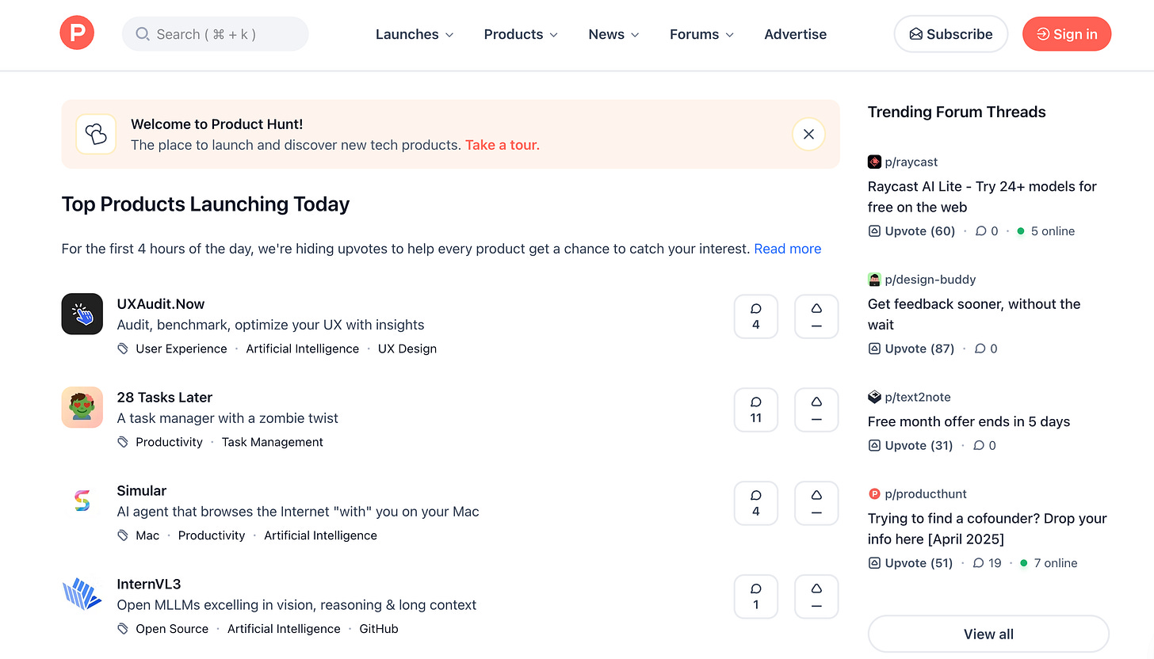Open the InternVL3 product title
The image size is (1154, 659).
[148, 585]
